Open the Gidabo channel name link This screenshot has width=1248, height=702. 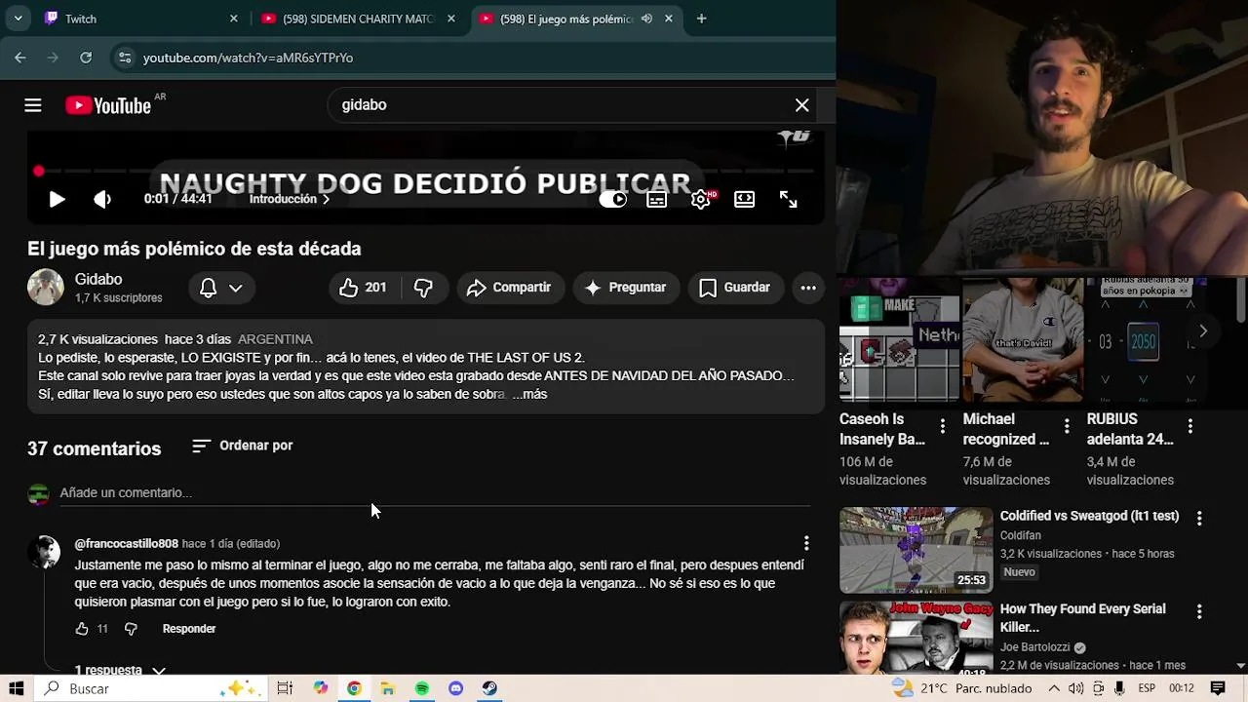click(x=98, y=279)
